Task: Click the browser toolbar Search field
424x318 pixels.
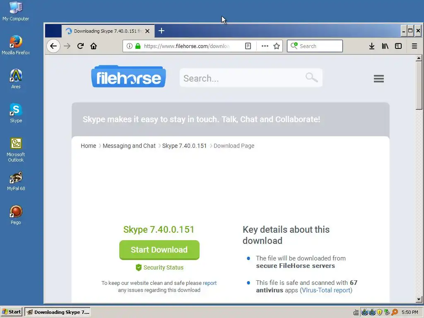Action: (x=315, y=46)
